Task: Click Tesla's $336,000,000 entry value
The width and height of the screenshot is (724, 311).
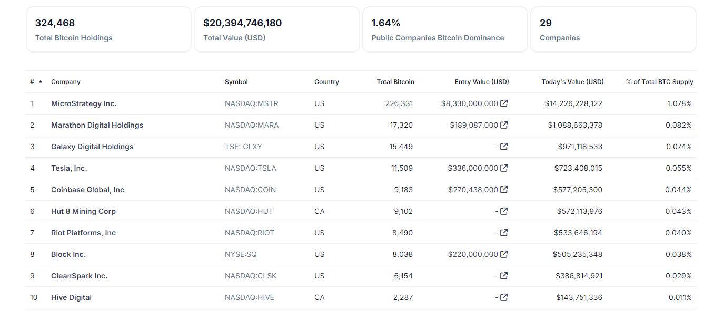Action: tap(473, 168)
